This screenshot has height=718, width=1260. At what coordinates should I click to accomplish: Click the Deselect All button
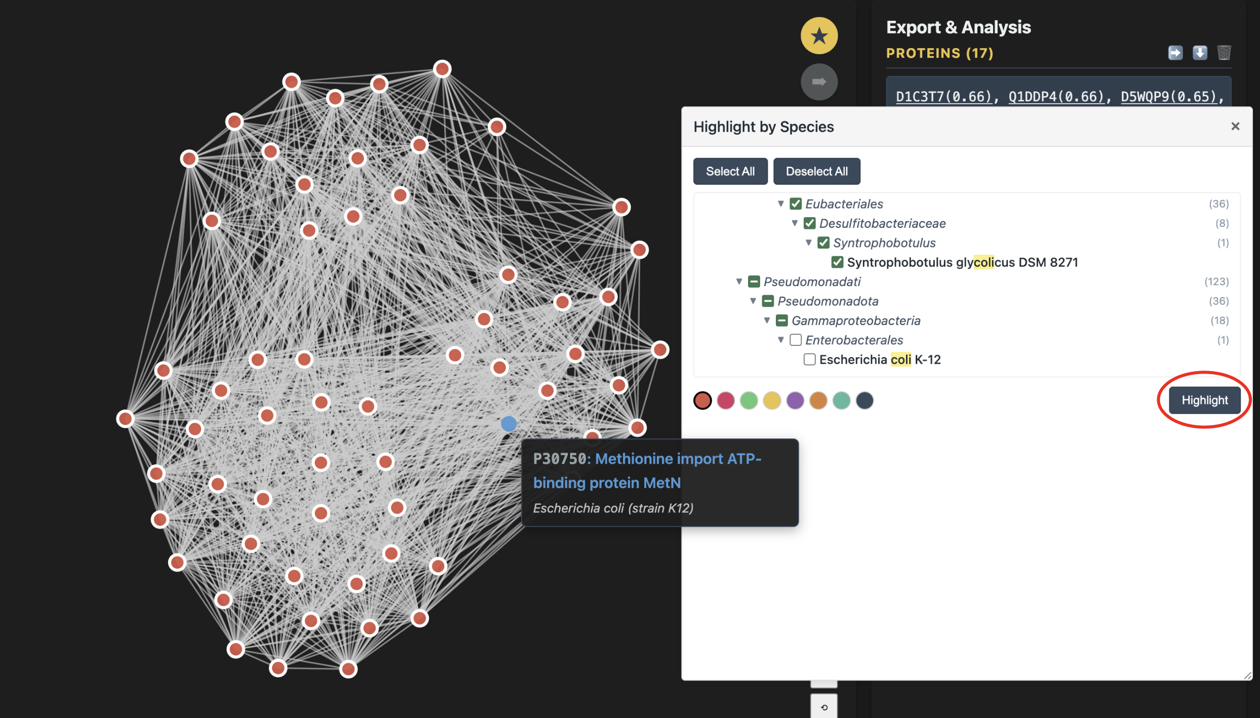(816, 171)
